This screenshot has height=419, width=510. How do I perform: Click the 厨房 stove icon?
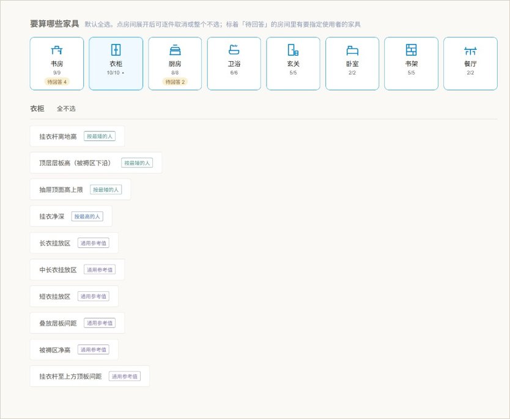(x=175, y=50)
